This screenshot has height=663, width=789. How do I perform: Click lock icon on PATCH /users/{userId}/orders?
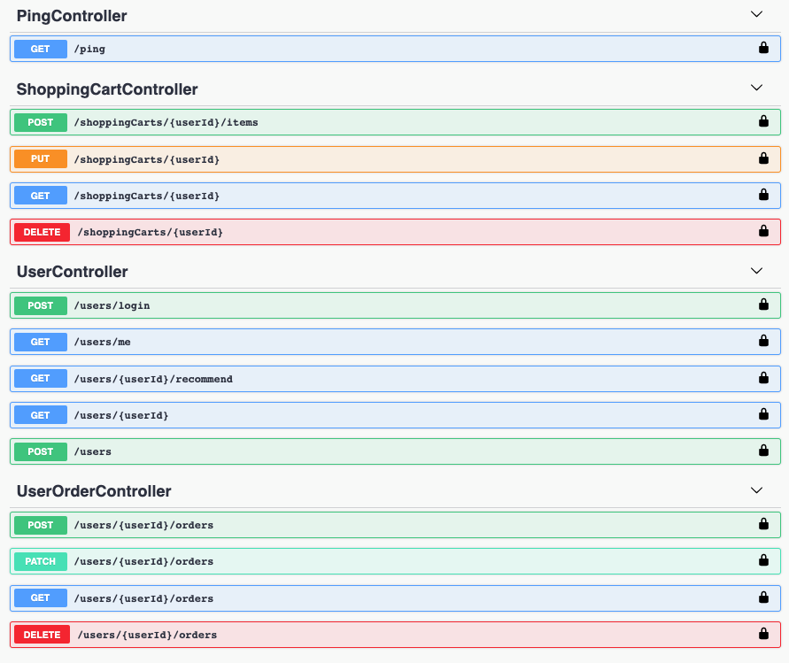[x=762, y=560]
